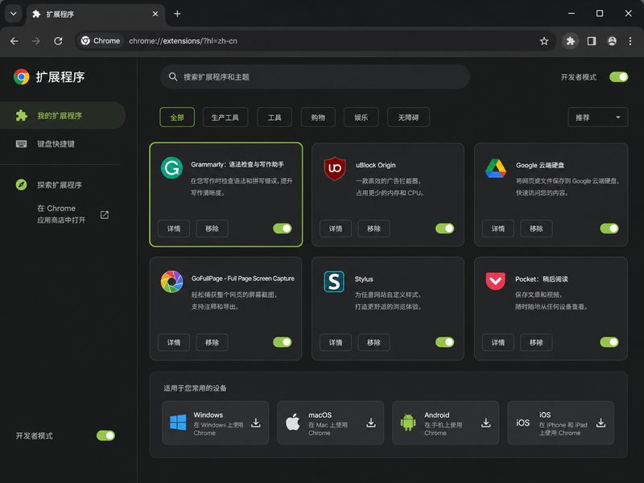The width and height of the screenshot is (644, 483).
Task: Download Chrome for Windows arrow icon
Action: pos(256,423)
